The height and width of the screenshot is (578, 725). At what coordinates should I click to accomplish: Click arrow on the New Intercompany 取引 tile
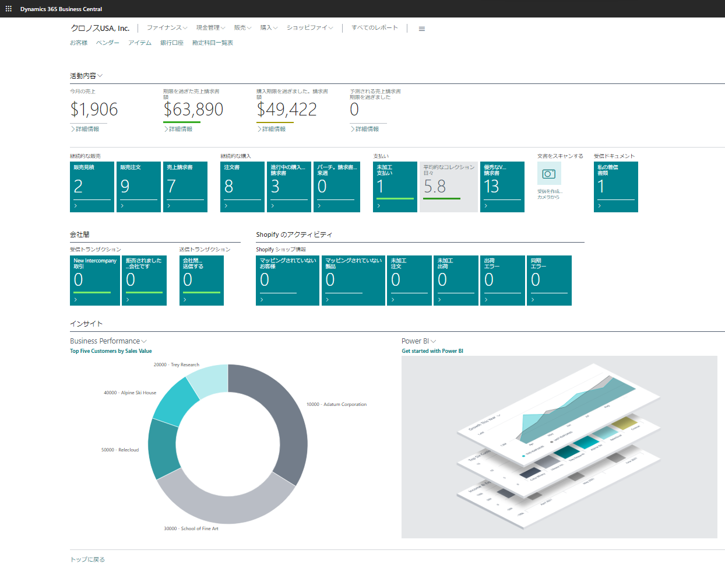(76, 300)
